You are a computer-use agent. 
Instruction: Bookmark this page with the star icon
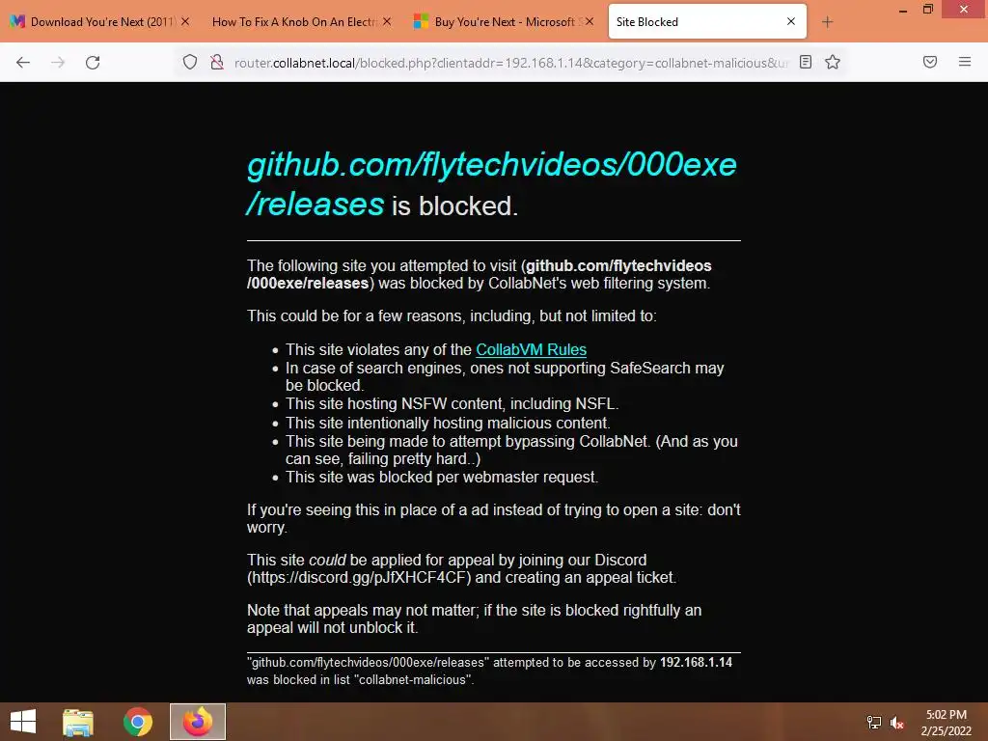pos(833,62)
